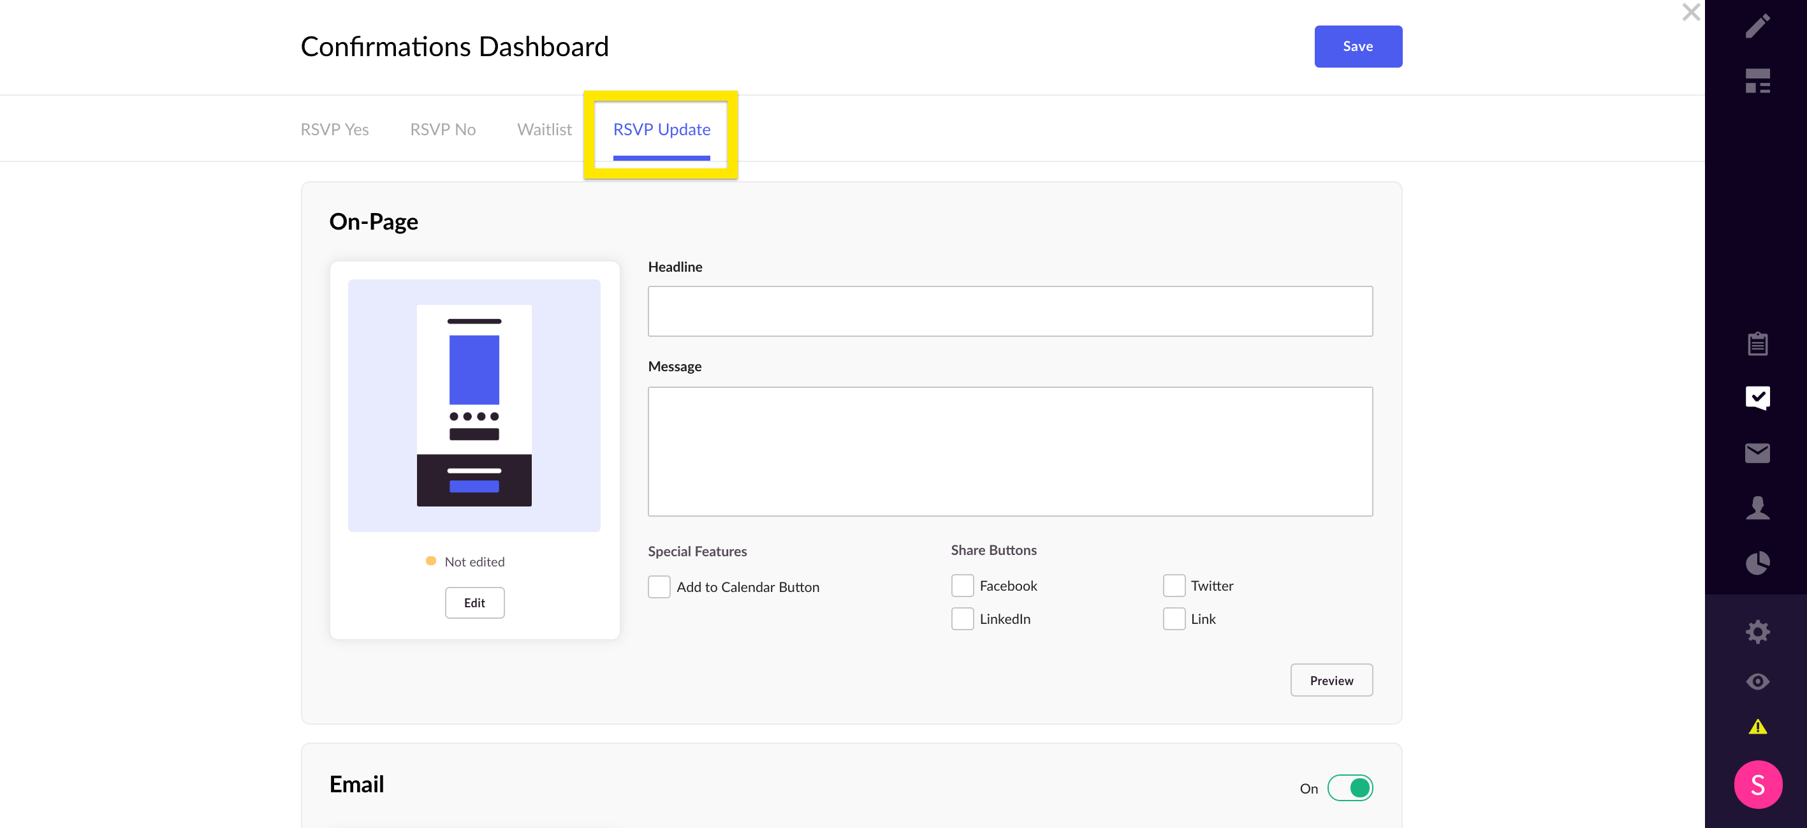The width and height of the screenshot is (1807, 828).
Task: Switch to the Waitlist tab
Action: point(545,129)
